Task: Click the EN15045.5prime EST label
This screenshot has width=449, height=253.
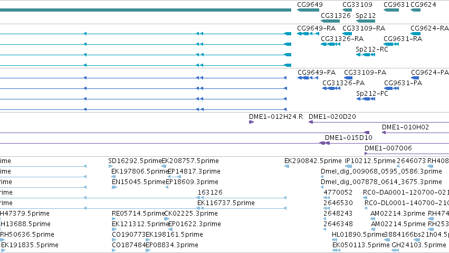Action: point(139,182)
